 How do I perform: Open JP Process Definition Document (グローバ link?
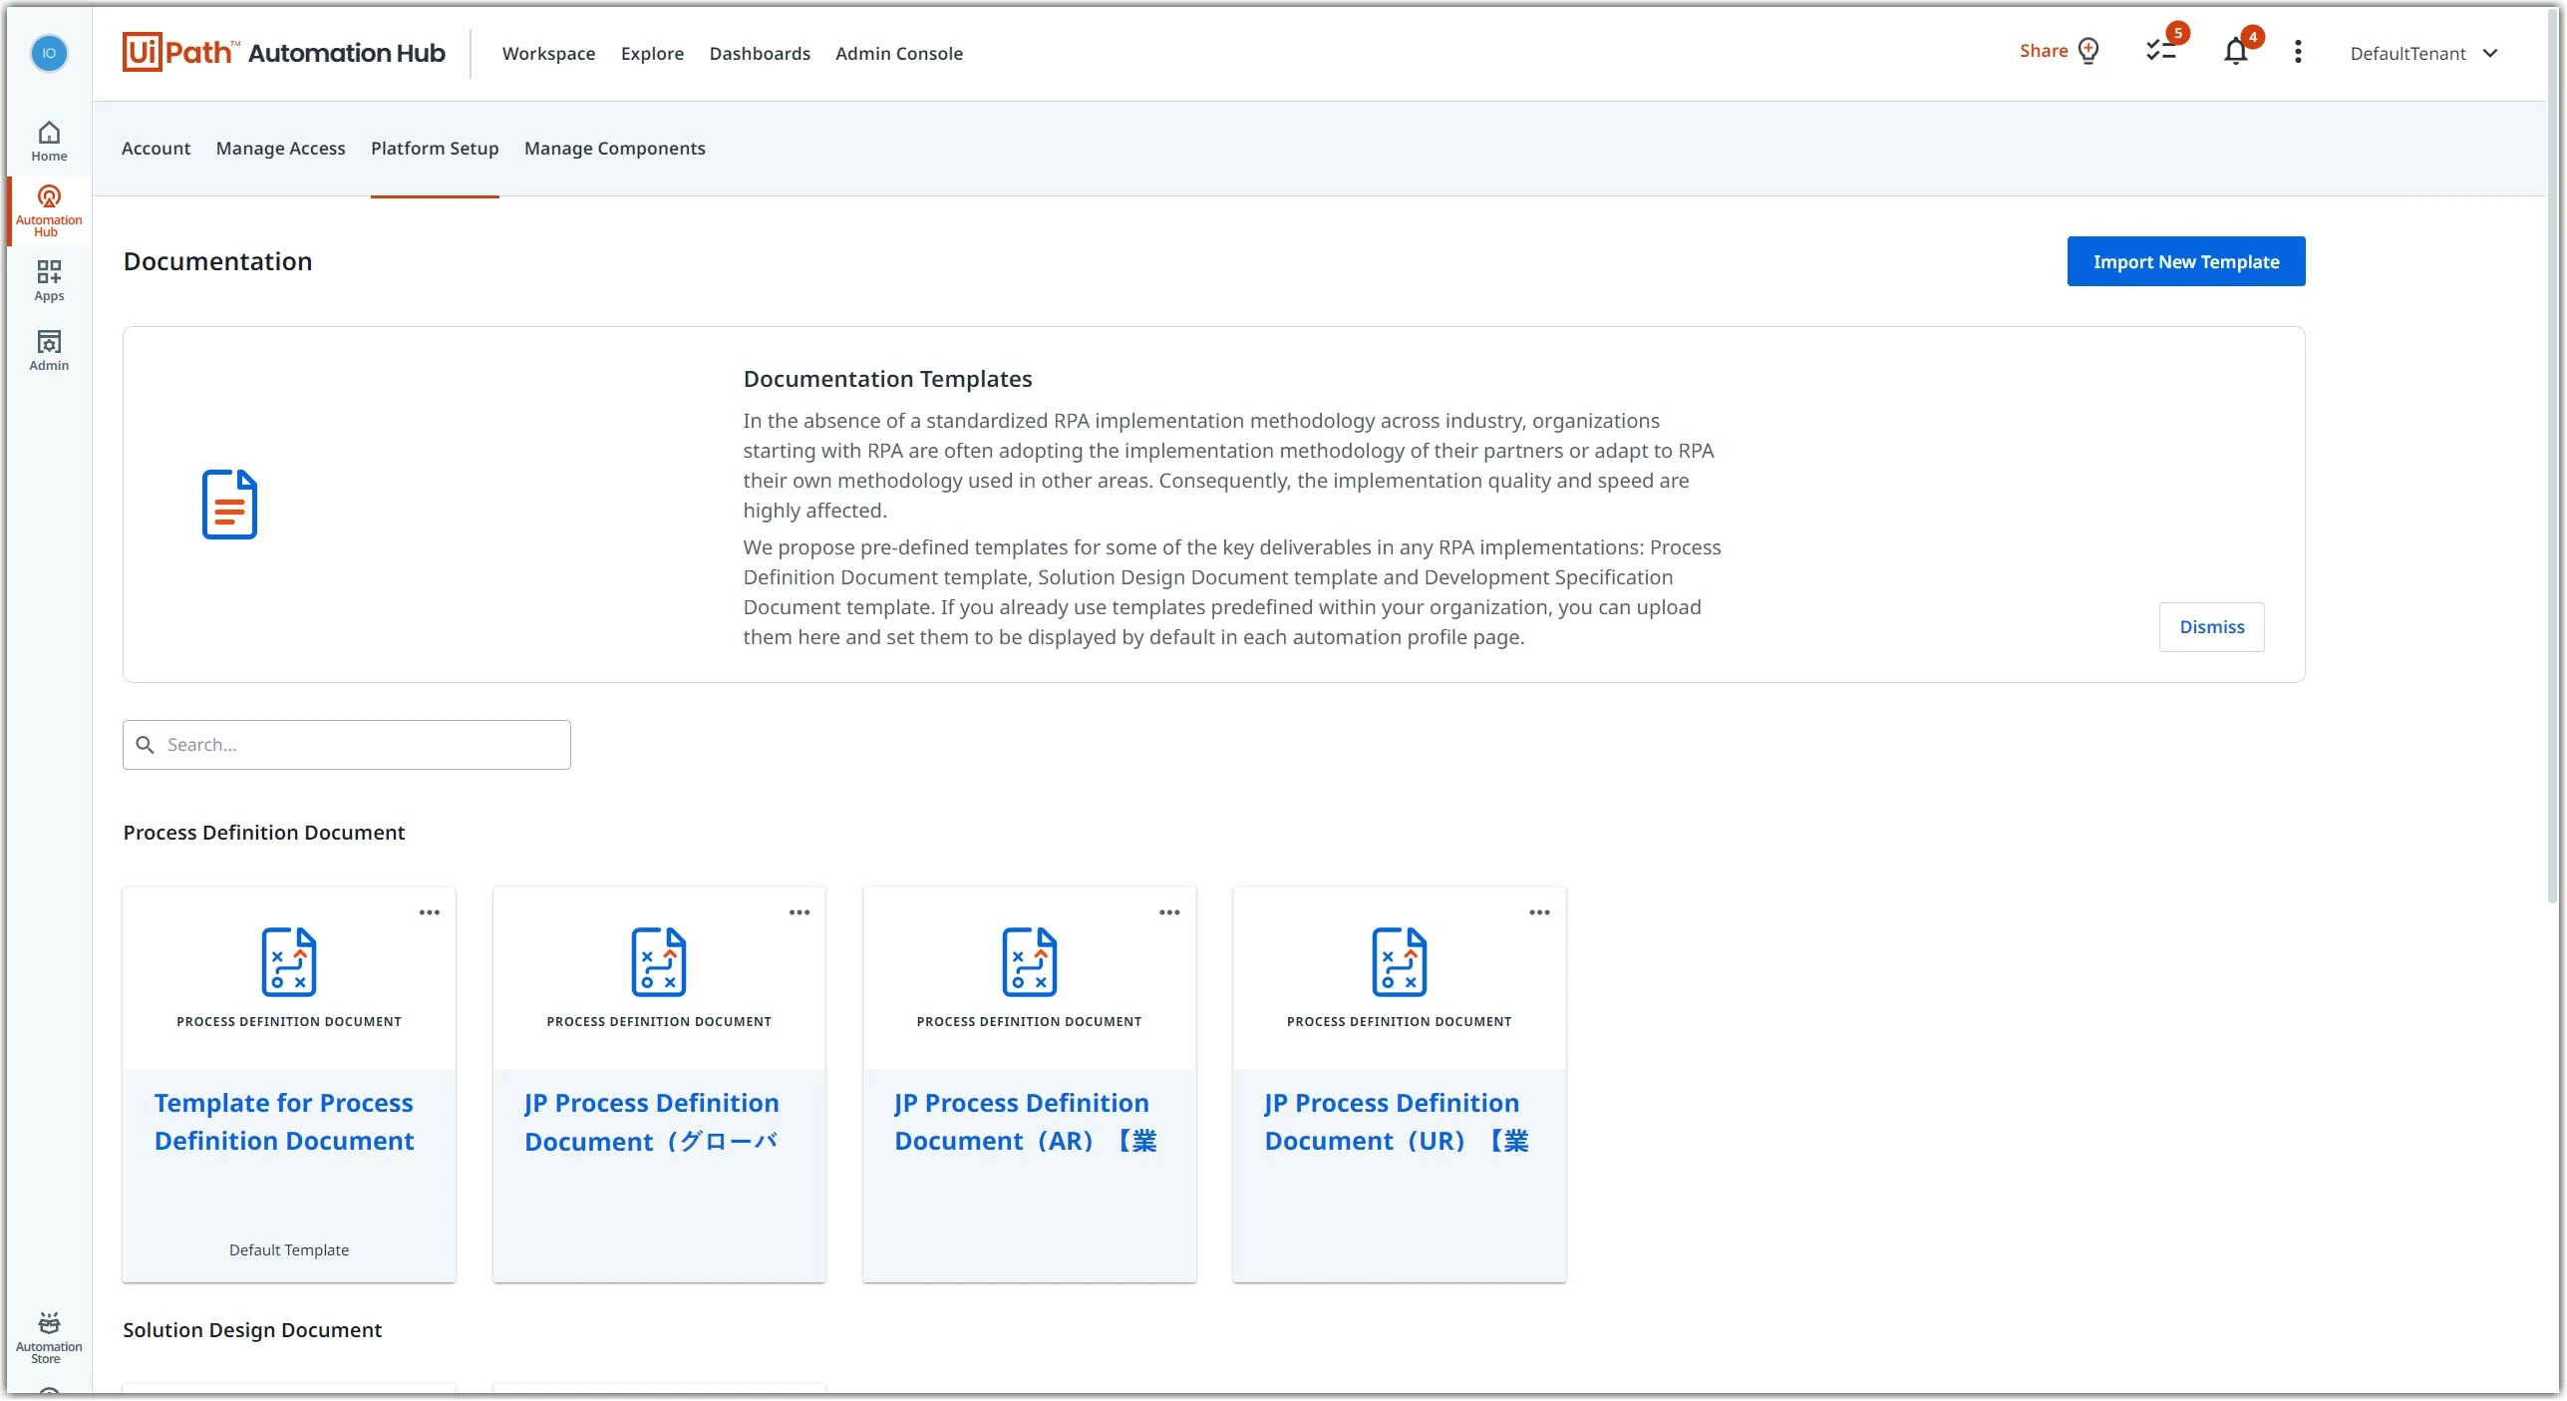(x=652, y=1122)
